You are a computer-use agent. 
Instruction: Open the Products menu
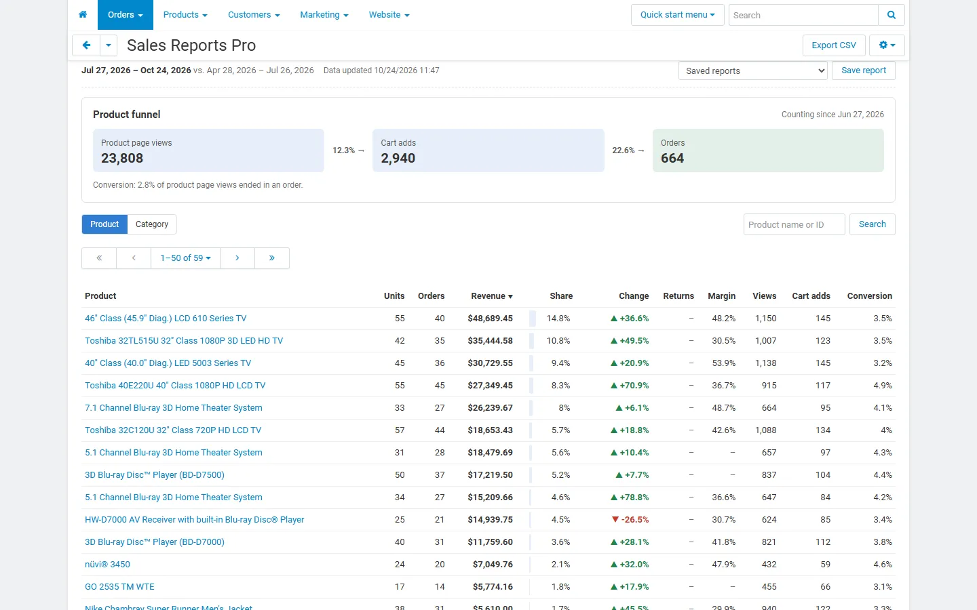185,15
